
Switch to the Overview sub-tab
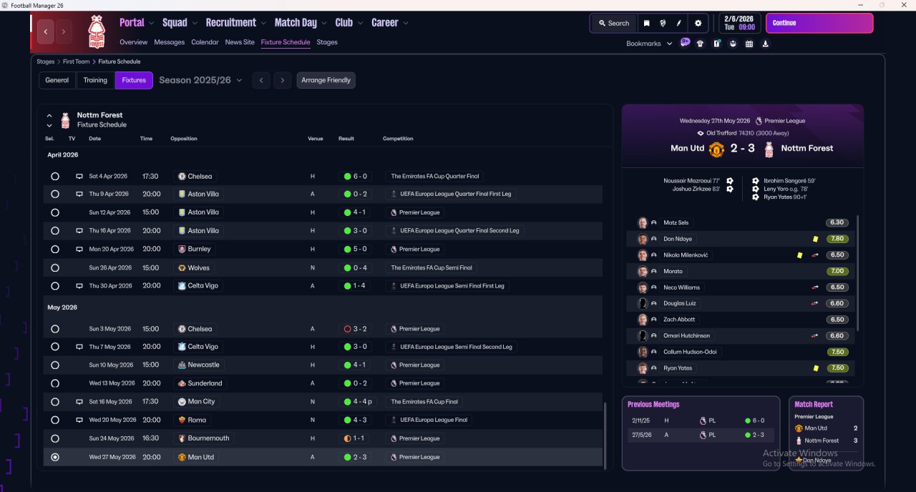point(134,42)
